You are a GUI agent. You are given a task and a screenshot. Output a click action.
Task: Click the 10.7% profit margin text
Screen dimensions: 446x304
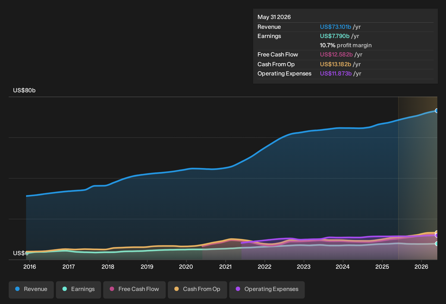pyautogui.click(x=346, y=45)
